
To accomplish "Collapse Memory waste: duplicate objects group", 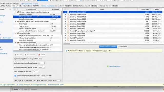I will tap(16, 12).
